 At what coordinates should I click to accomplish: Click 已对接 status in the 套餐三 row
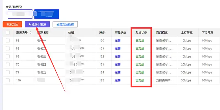pyautogui.click(x=140, y=57)
